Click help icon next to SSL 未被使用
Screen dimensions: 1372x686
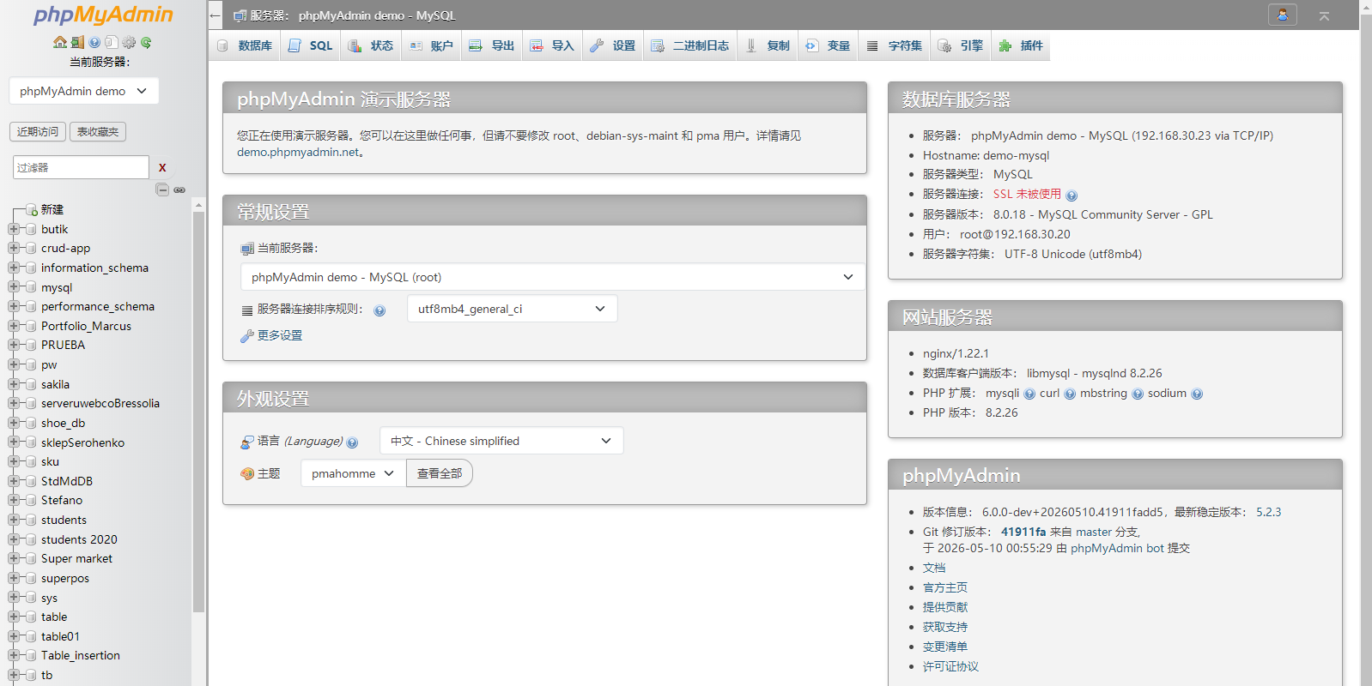1071,196
